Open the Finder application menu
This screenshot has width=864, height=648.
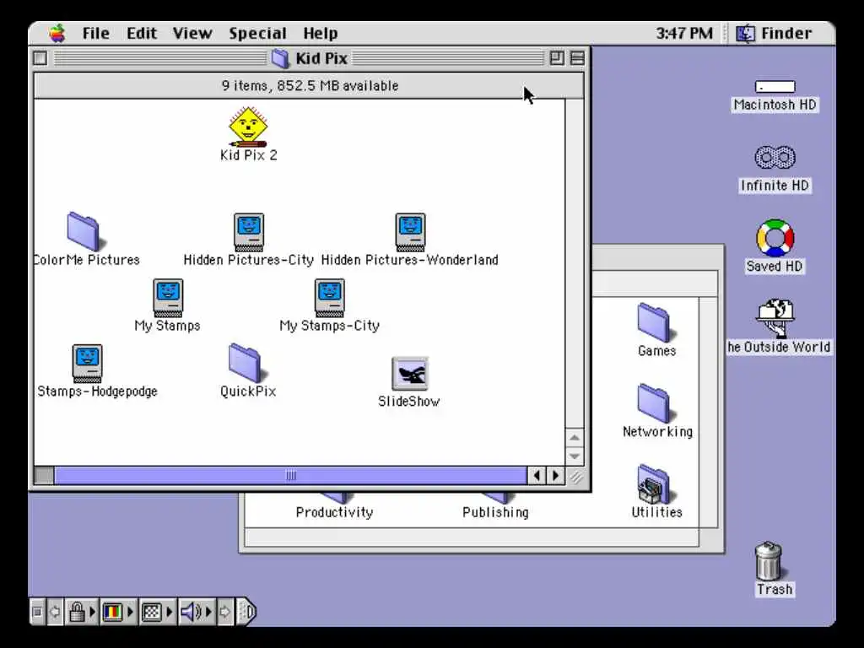coord(775,33)
